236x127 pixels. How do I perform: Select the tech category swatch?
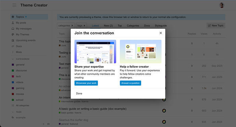coord(13,76)
